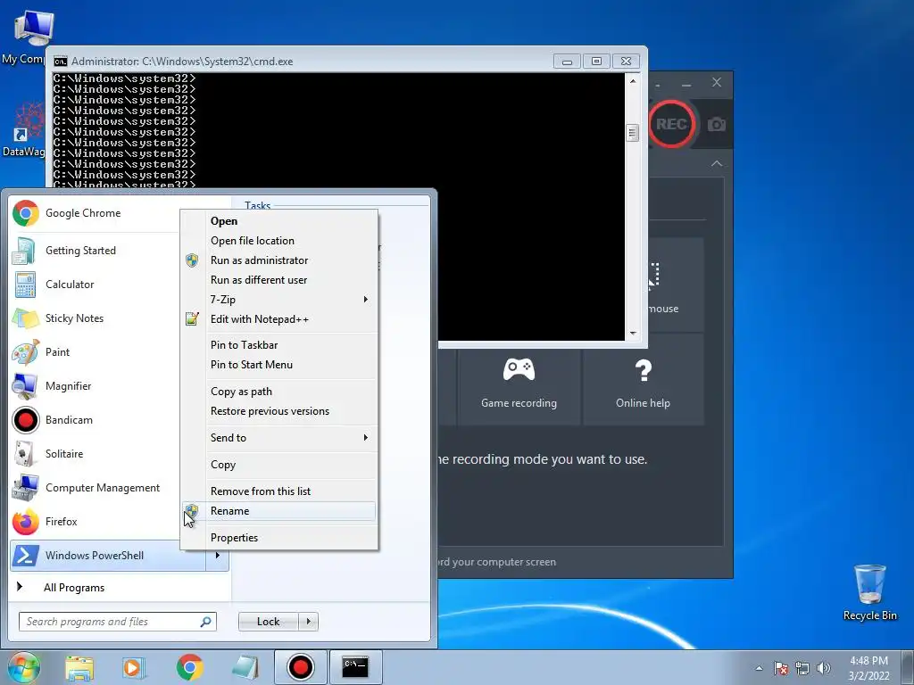The image size is (914, 685).
Task: Click cmd.exe title bar icon
Action: pyautogui.click(x=60, y=62)
